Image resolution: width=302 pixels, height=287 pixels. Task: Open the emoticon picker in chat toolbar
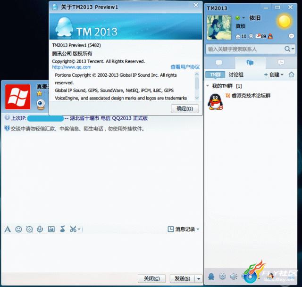[x=18, y=229]
